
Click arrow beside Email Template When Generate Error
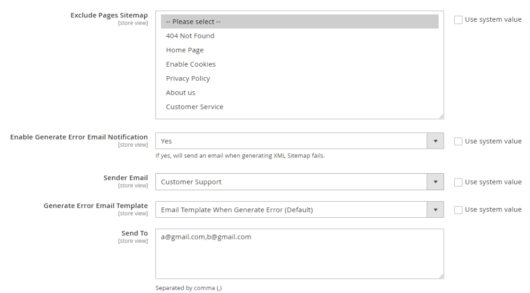point(435,209)
